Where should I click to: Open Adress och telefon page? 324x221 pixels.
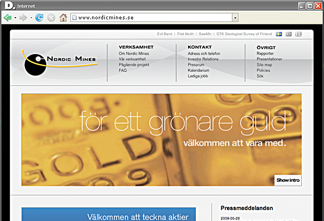[x=204, y=54]
